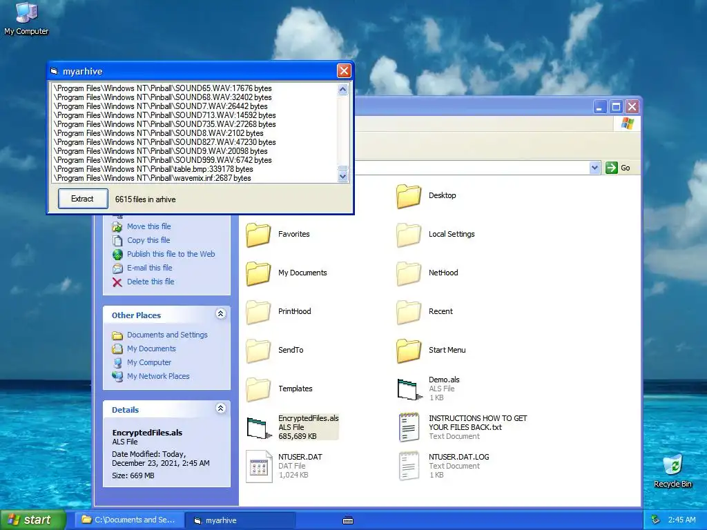Select the SendTo folder icon

click(258, 351)
